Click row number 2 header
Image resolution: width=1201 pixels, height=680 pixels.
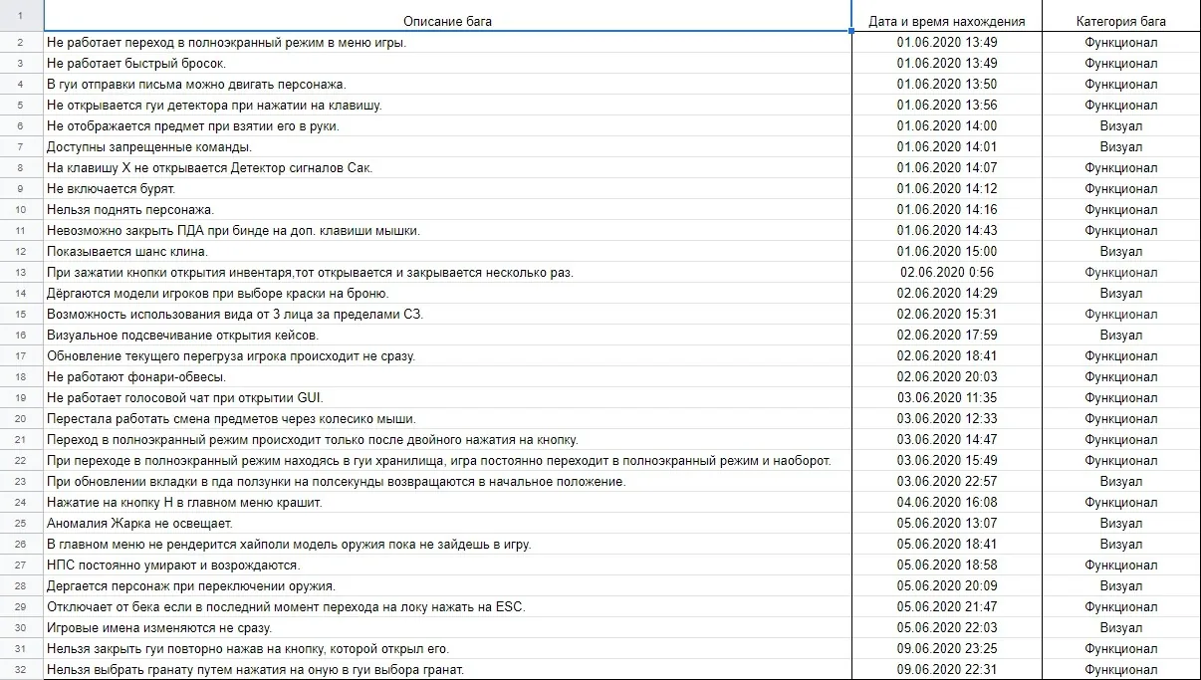[21, 42]
